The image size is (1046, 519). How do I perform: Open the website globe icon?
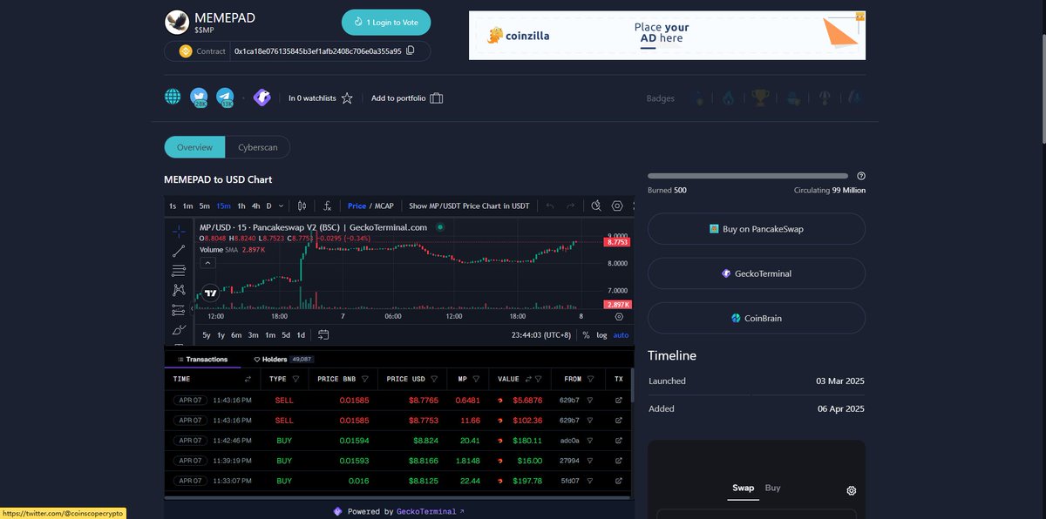173,98
